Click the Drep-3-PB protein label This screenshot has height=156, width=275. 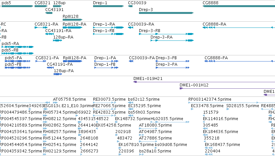[166, 58]
